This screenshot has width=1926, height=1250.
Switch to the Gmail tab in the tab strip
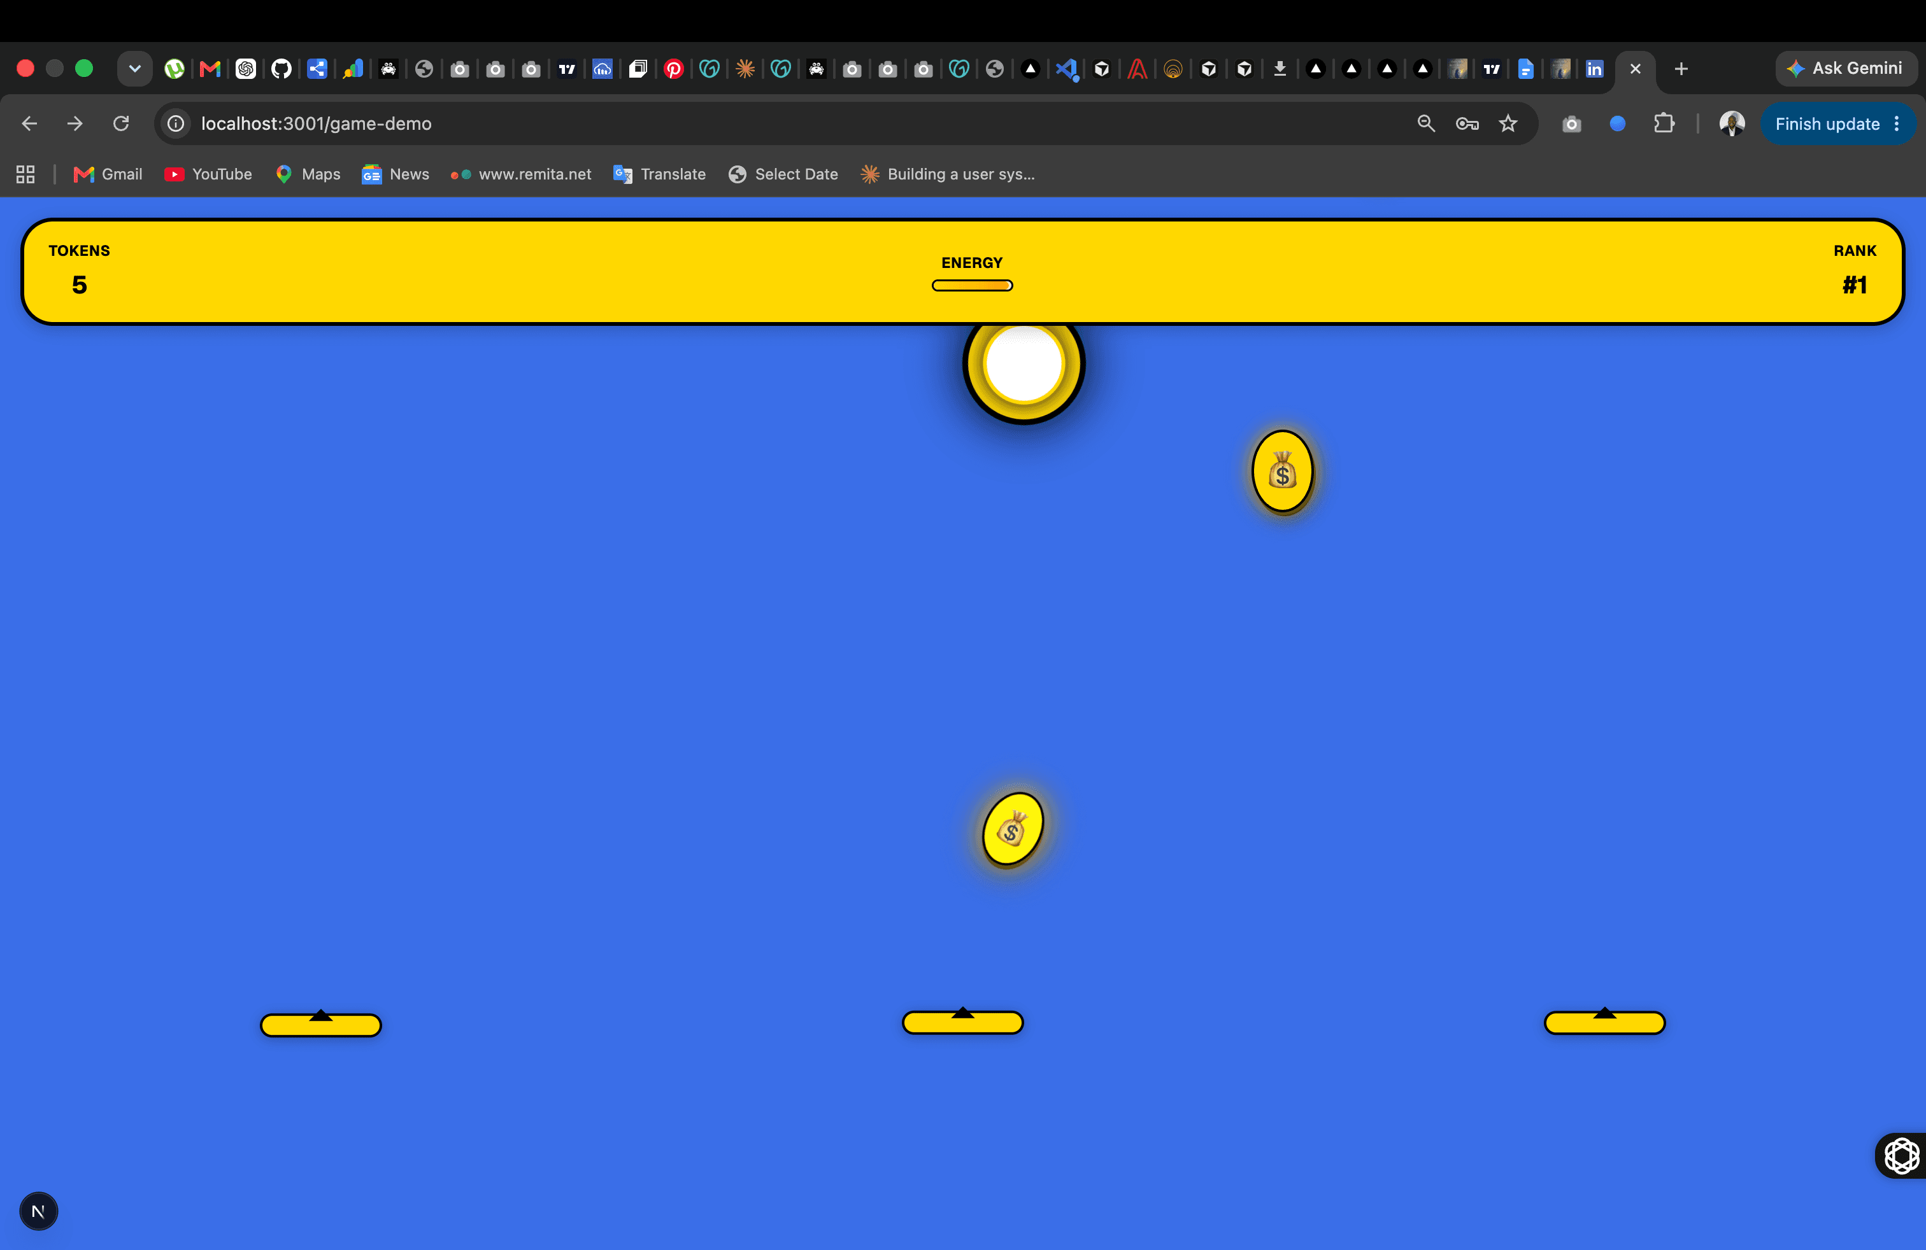click(x=210, y=69)
